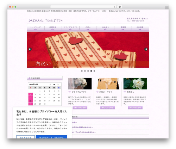The image size is (176, 149).
Task: Select the fourth active slideshow dot
Action: (x=91, y=71)
